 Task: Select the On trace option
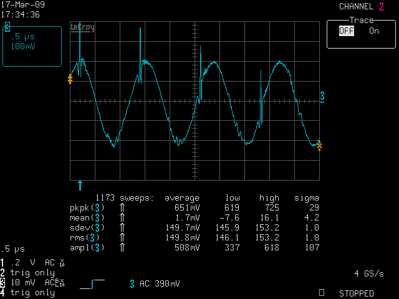374,31
